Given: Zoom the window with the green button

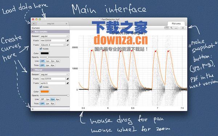Looking at the screenshot, I should tap(40, 19).
